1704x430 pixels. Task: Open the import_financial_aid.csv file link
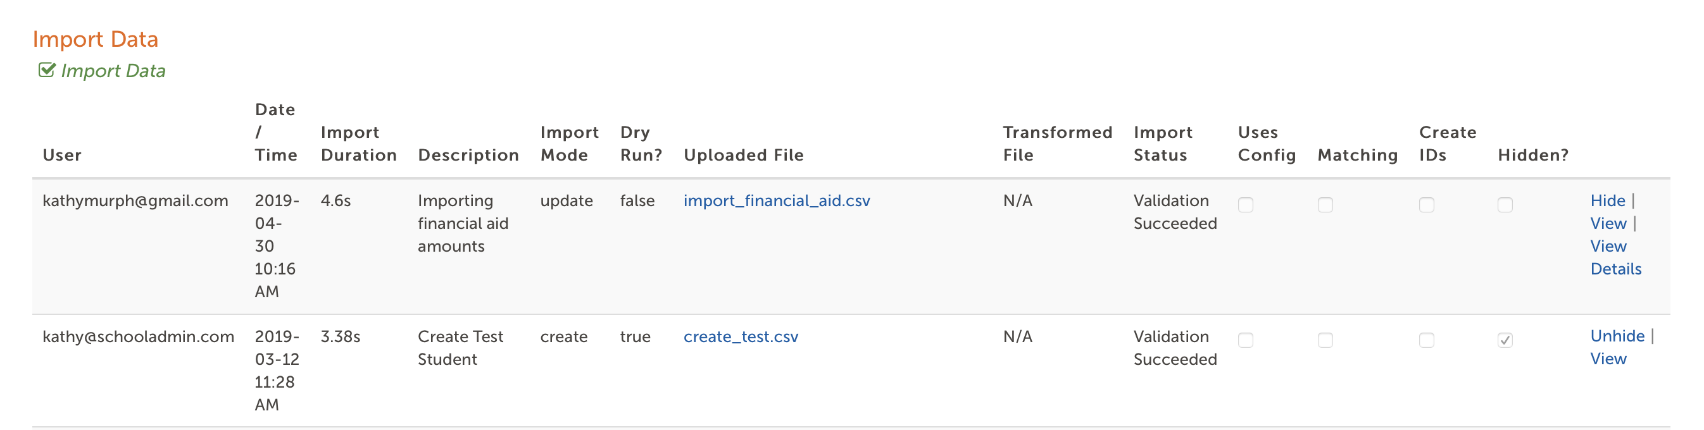coord(777,201)
